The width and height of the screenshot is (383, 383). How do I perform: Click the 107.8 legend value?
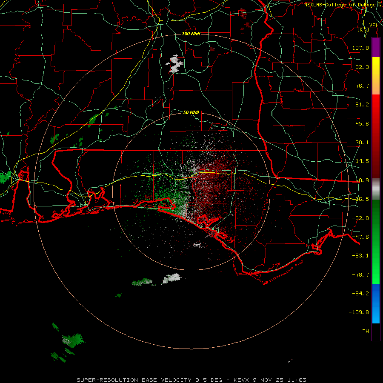click(360, 48)
